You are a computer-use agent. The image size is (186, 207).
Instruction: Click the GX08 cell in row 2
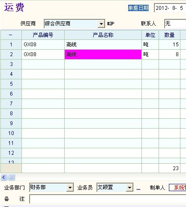[x=43, y=54]
